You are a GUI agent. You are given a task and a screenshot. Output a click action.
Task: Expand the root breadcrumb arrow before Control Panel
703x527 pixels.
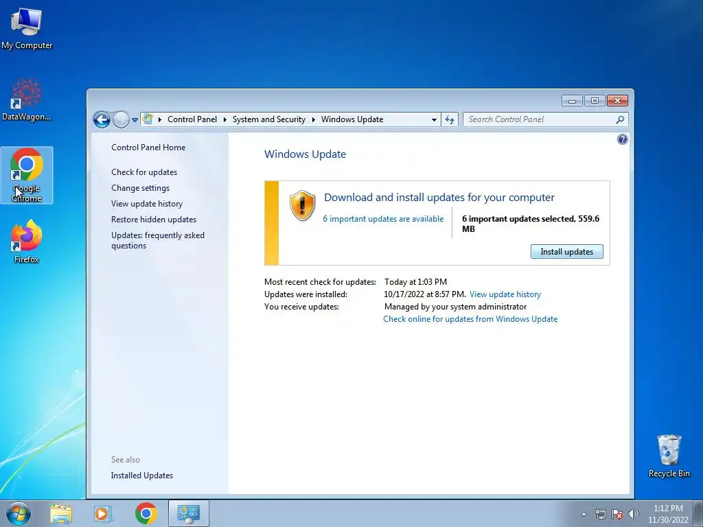[159, 119]
